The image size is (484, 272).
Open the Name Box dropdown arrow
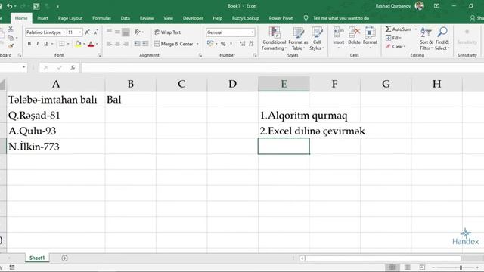click(x=23, y=67)
